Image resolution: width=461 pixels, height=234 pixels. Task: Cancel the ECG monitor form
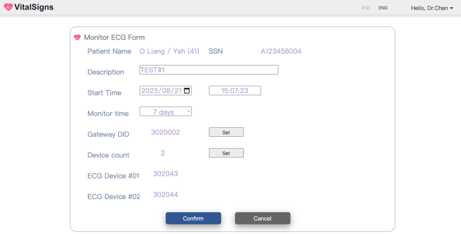[262, 218]
